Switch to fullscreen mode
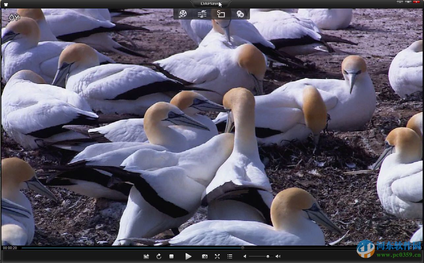Viewport: 424px width, 263px height. [x=217, y=256]
